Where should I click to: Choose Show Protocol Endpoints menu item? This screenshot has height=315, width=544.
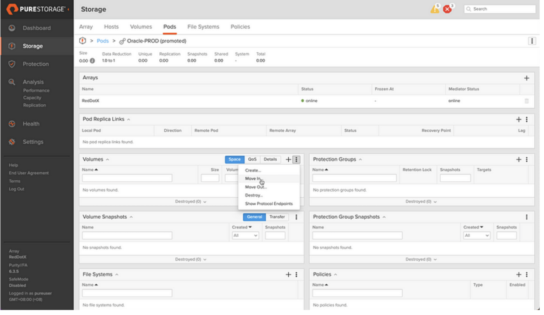pyautogui.click(x=269, y=204)
